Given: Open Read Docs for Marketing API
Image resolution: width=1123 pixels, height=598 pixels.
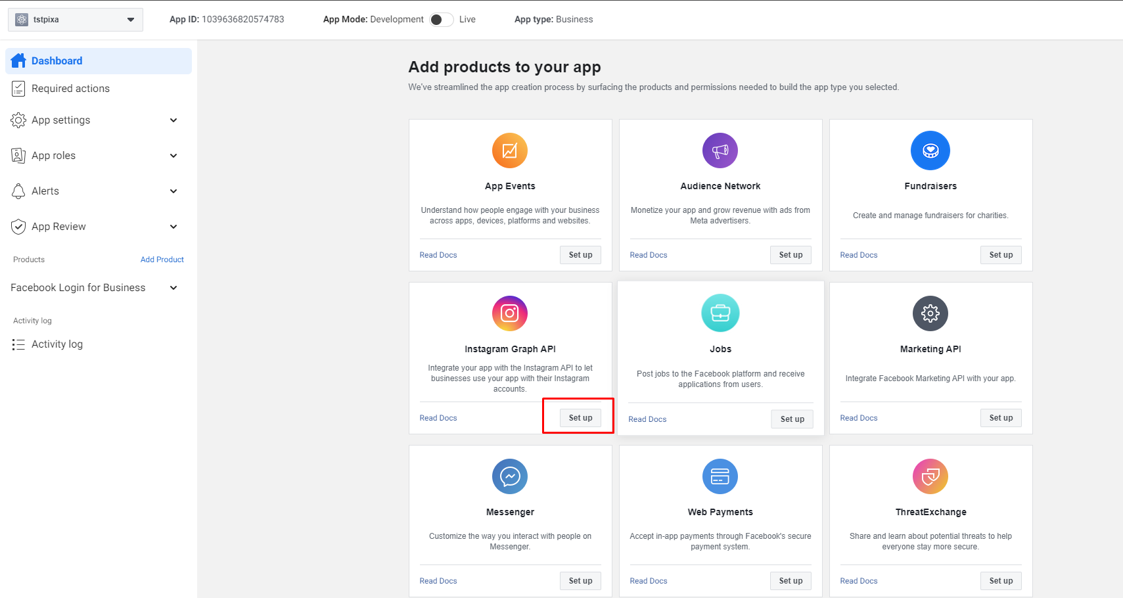Looking at the screenshot, I should tap(859, 418).
